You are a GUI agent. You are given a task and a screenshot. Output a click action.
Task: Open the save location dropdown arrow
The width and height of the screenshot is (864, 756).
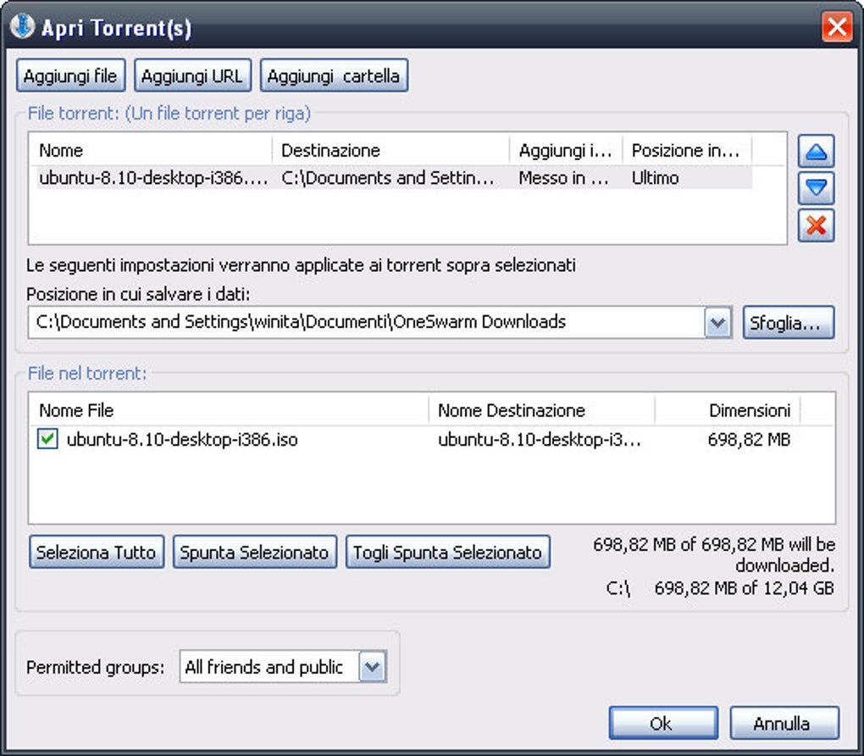point(718,323)
